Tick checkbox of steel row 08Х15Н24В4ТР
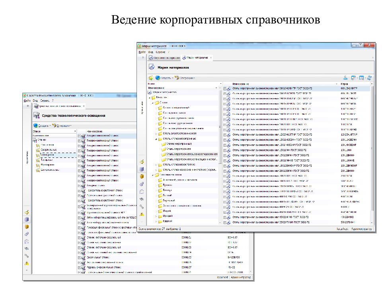 pyautogui.click(x=225, y=88)
